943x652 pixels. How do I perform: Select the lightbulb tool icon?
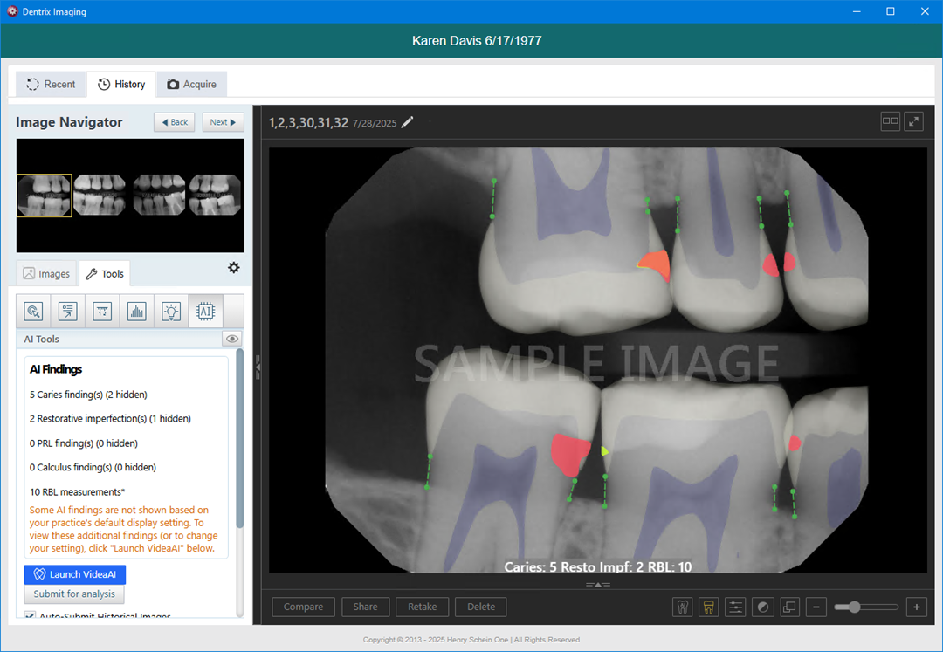[171, 311]
